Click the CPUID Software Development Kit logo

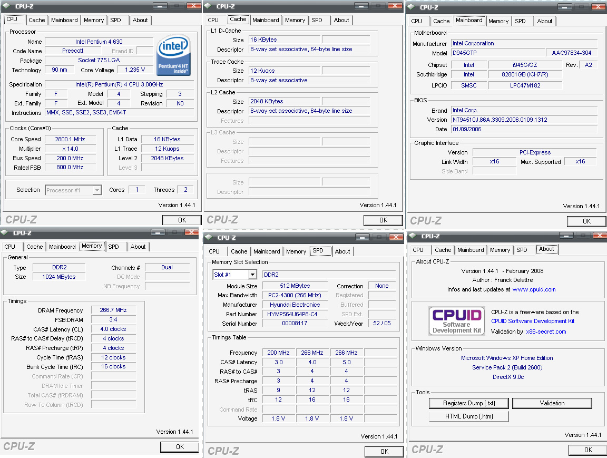tap(457, 320)
